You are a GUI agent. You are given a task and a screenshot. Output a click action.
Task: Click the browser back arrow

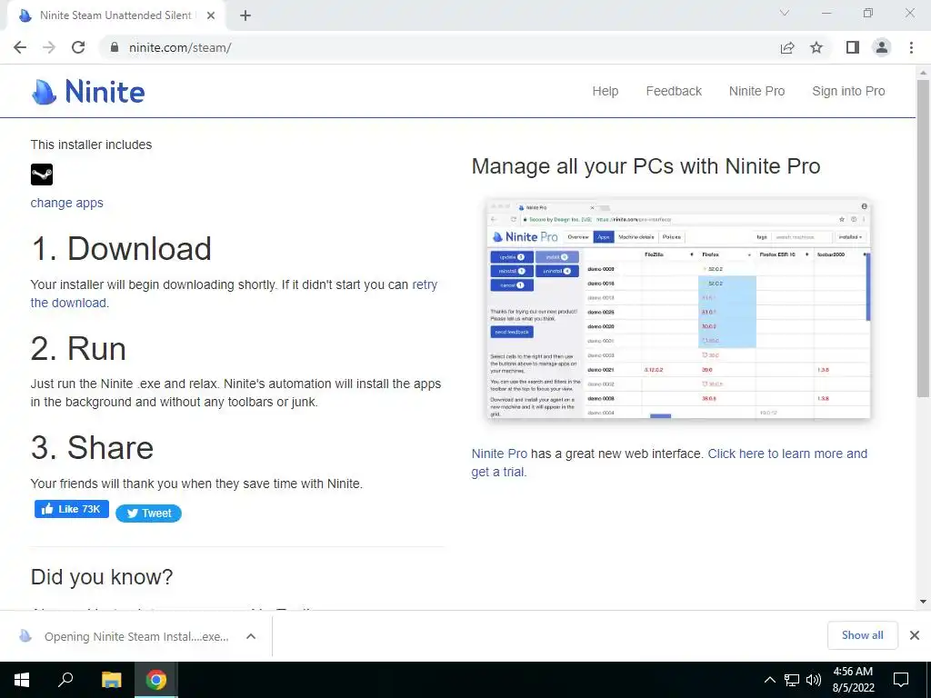(x=20, y=47)
